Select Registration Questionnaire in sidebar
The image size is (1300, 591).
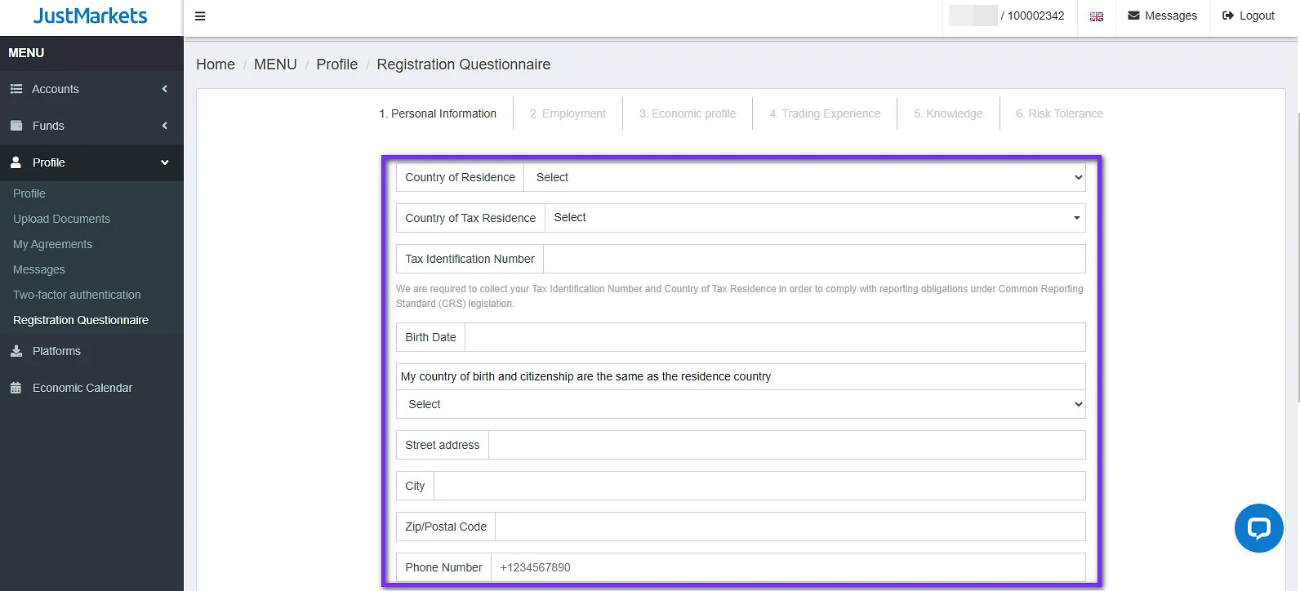coord(81,320)
